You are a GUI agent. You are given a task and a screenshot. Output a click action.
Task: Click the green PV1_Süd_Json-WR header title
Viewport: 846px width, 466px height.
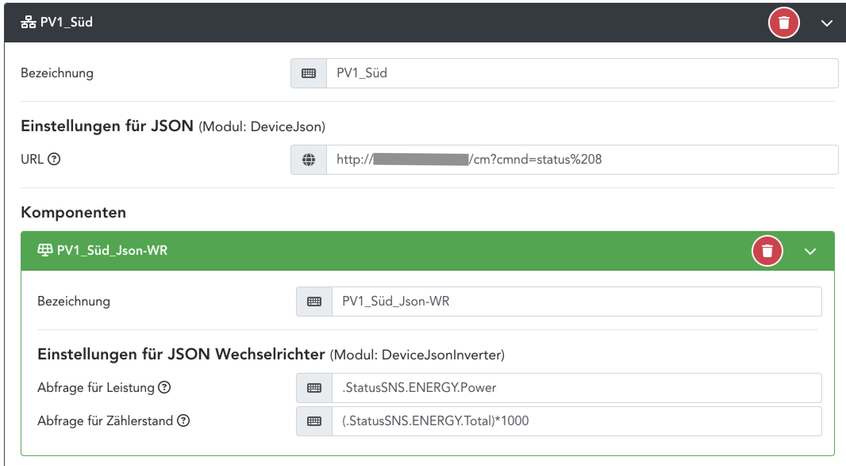pyautogui.click(x=112, y=250)
